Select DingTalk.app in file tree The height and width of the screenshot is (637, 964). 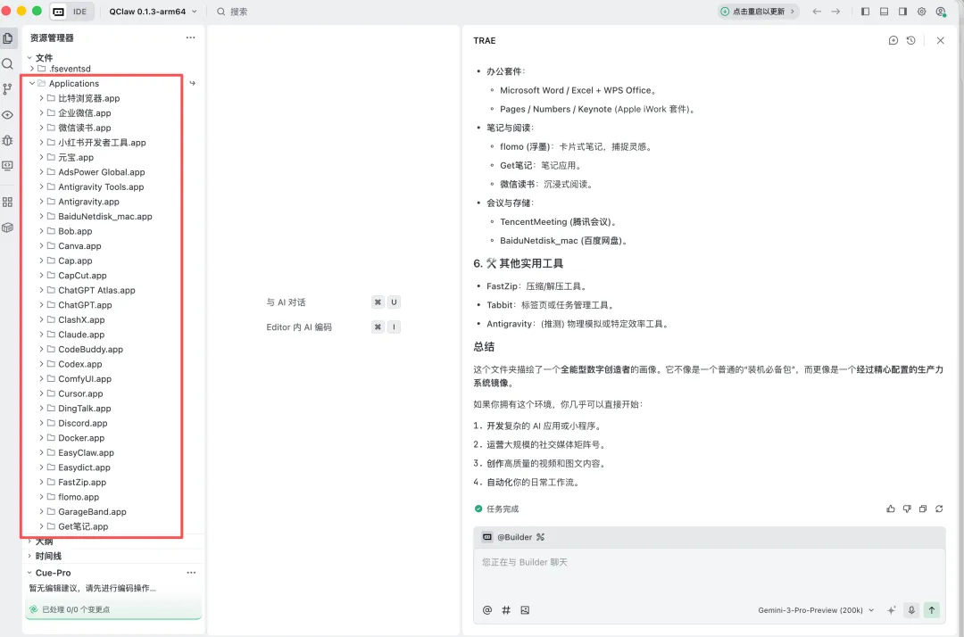(x=85, y=409)
